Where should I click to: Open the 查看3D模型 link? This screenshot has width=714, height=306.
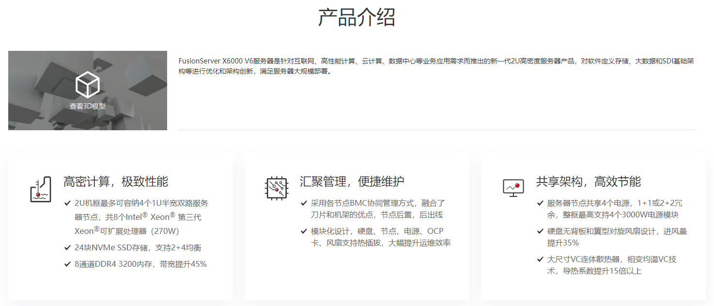tap(87, 107)
